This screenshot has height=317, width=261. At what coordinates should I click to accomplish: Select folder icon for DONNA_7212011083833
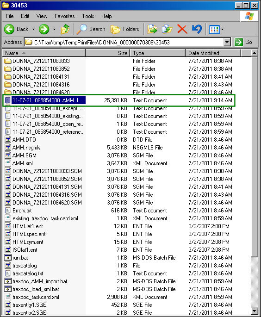coord(8,61)
